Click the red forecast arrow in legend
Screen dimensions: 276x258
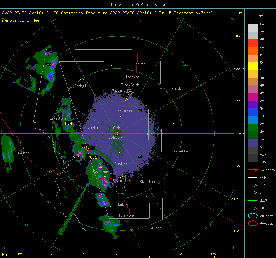click(253, 170)
